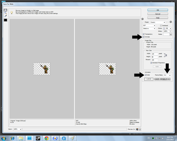Select the Eyedropper tool
The height and width of the screenshot is (141, 177).
pyautogui.click(x=5, y=16)
